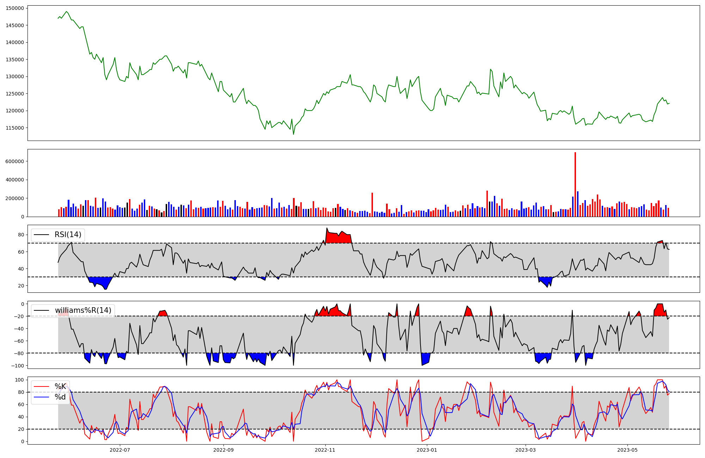Click the 2023-01 x-axis date label

coord(427,450)
